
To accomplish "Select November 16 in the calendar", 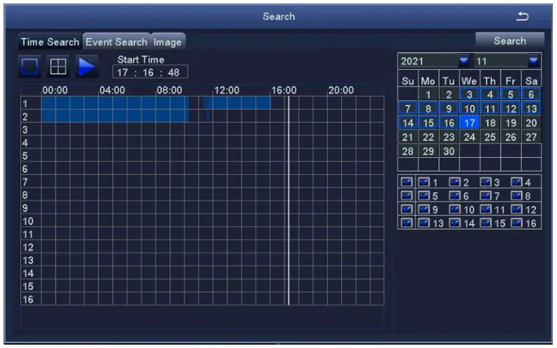I will 448,123.
